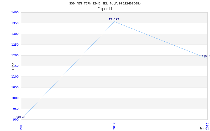Viewport: 210px width, 131px height.
Task: Click the 1050 y-axis tick label
Action: (x=15, y=88)
